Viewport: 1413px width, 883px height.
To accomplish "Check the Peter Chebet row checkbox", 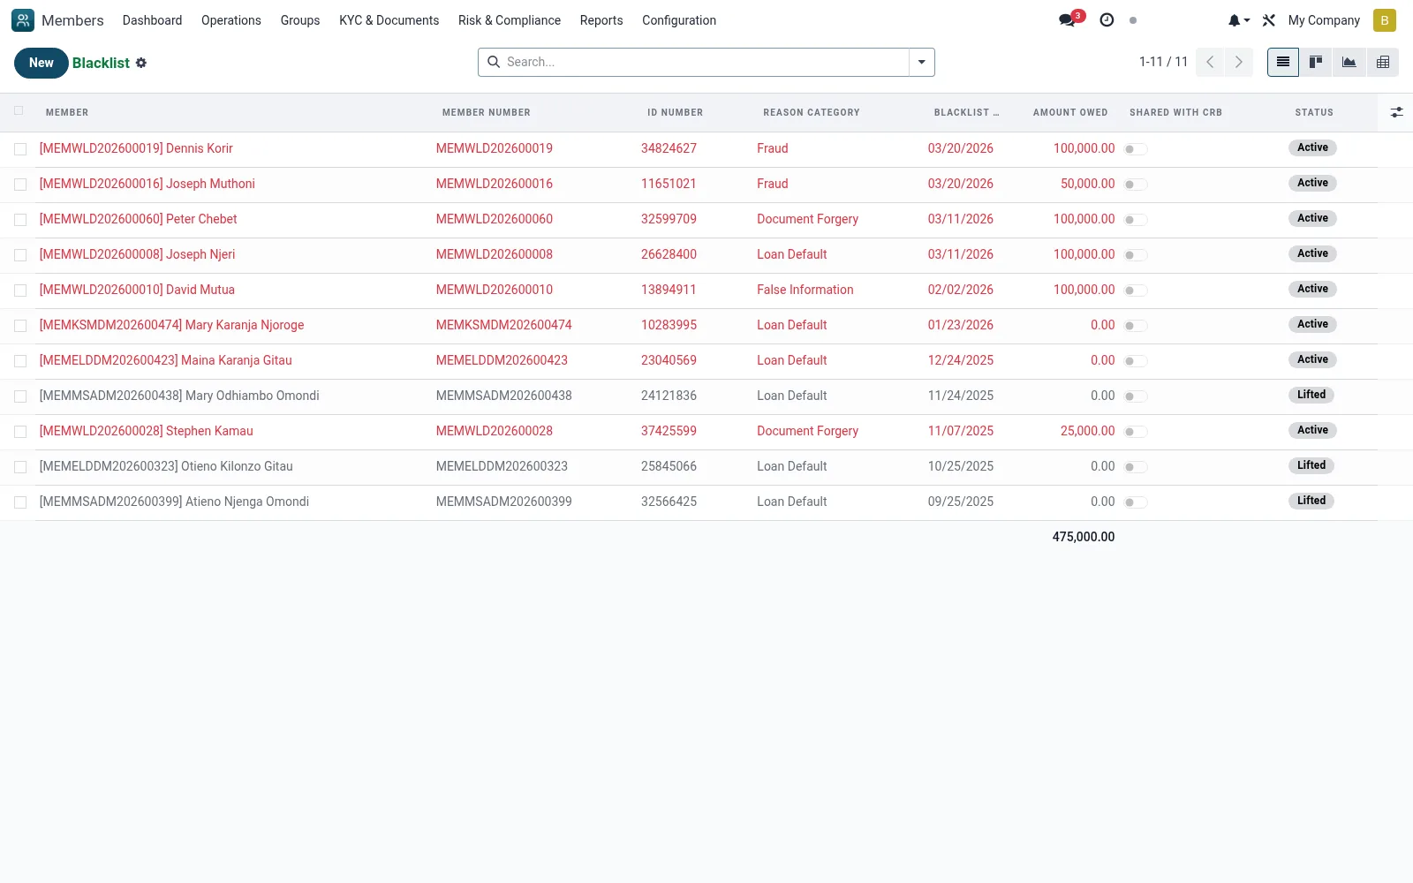I will (x=20, y=220).
